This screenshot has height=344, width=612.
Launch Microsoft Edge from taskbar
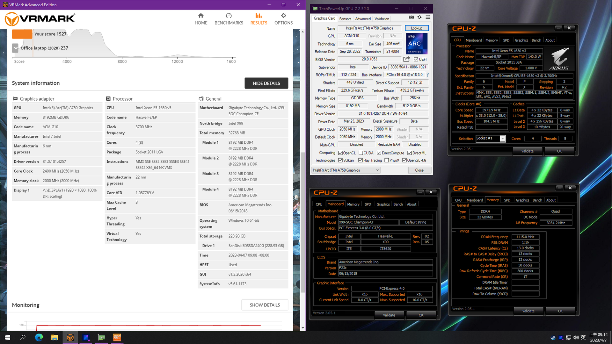pos(39,338)
